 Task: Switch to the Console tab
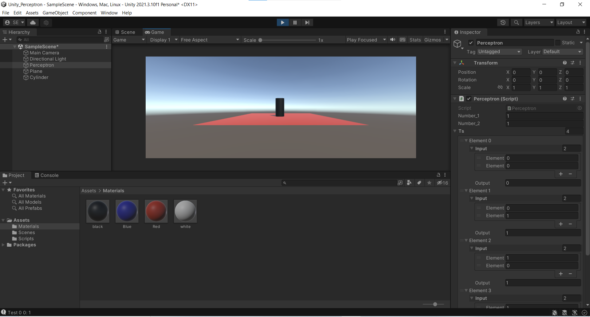pyautogui.click(x=46, y=175)
